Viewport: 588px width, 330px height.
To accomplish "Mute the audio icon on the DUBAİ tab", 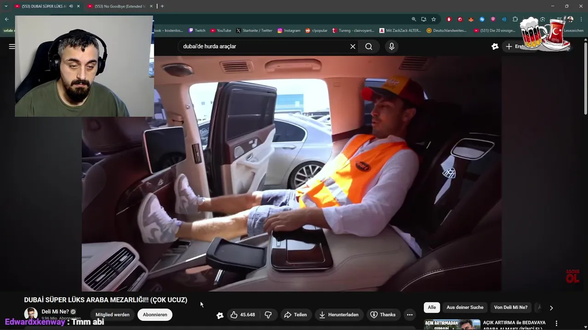I will point(71,6).
